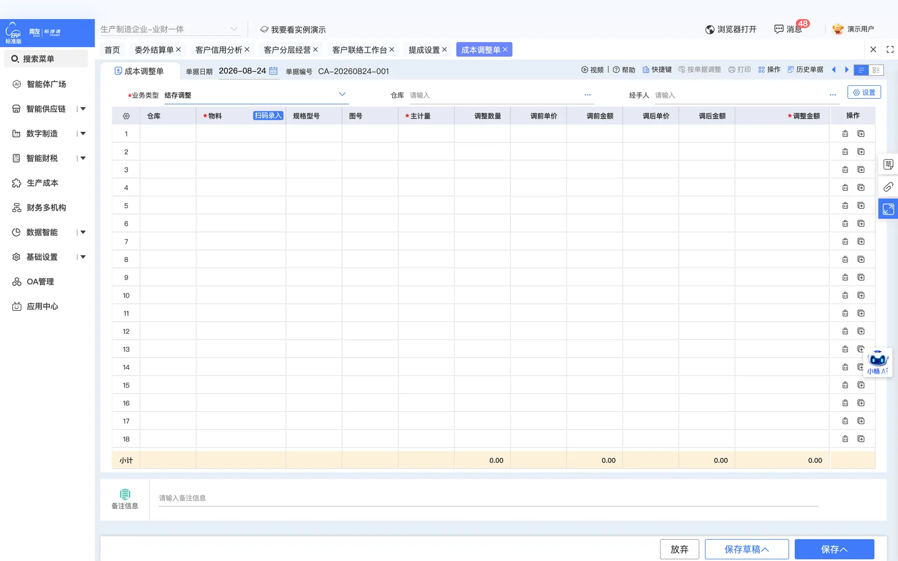Open the 视频 tutorial

point(592,70)
